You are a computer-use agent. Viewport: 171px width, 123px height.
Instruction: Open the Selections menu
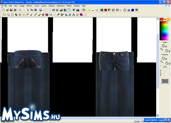(61, 6)
